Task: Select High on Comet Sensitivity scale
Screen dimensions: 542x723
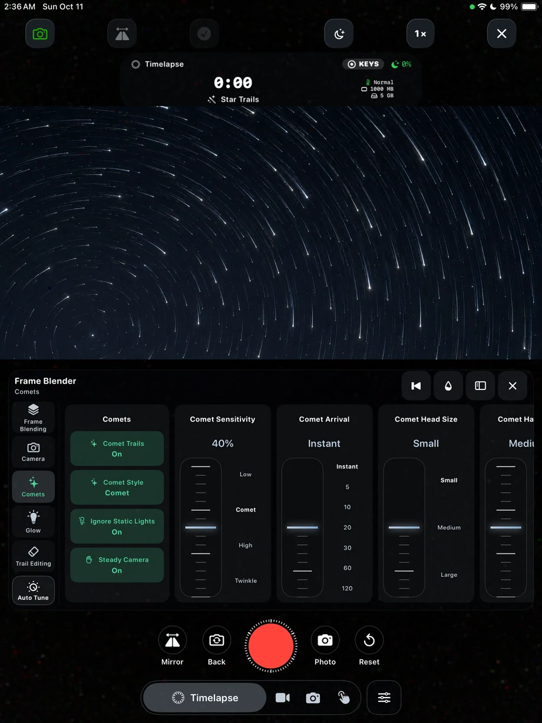Action: pyautogui.click(x=246, y=546)
